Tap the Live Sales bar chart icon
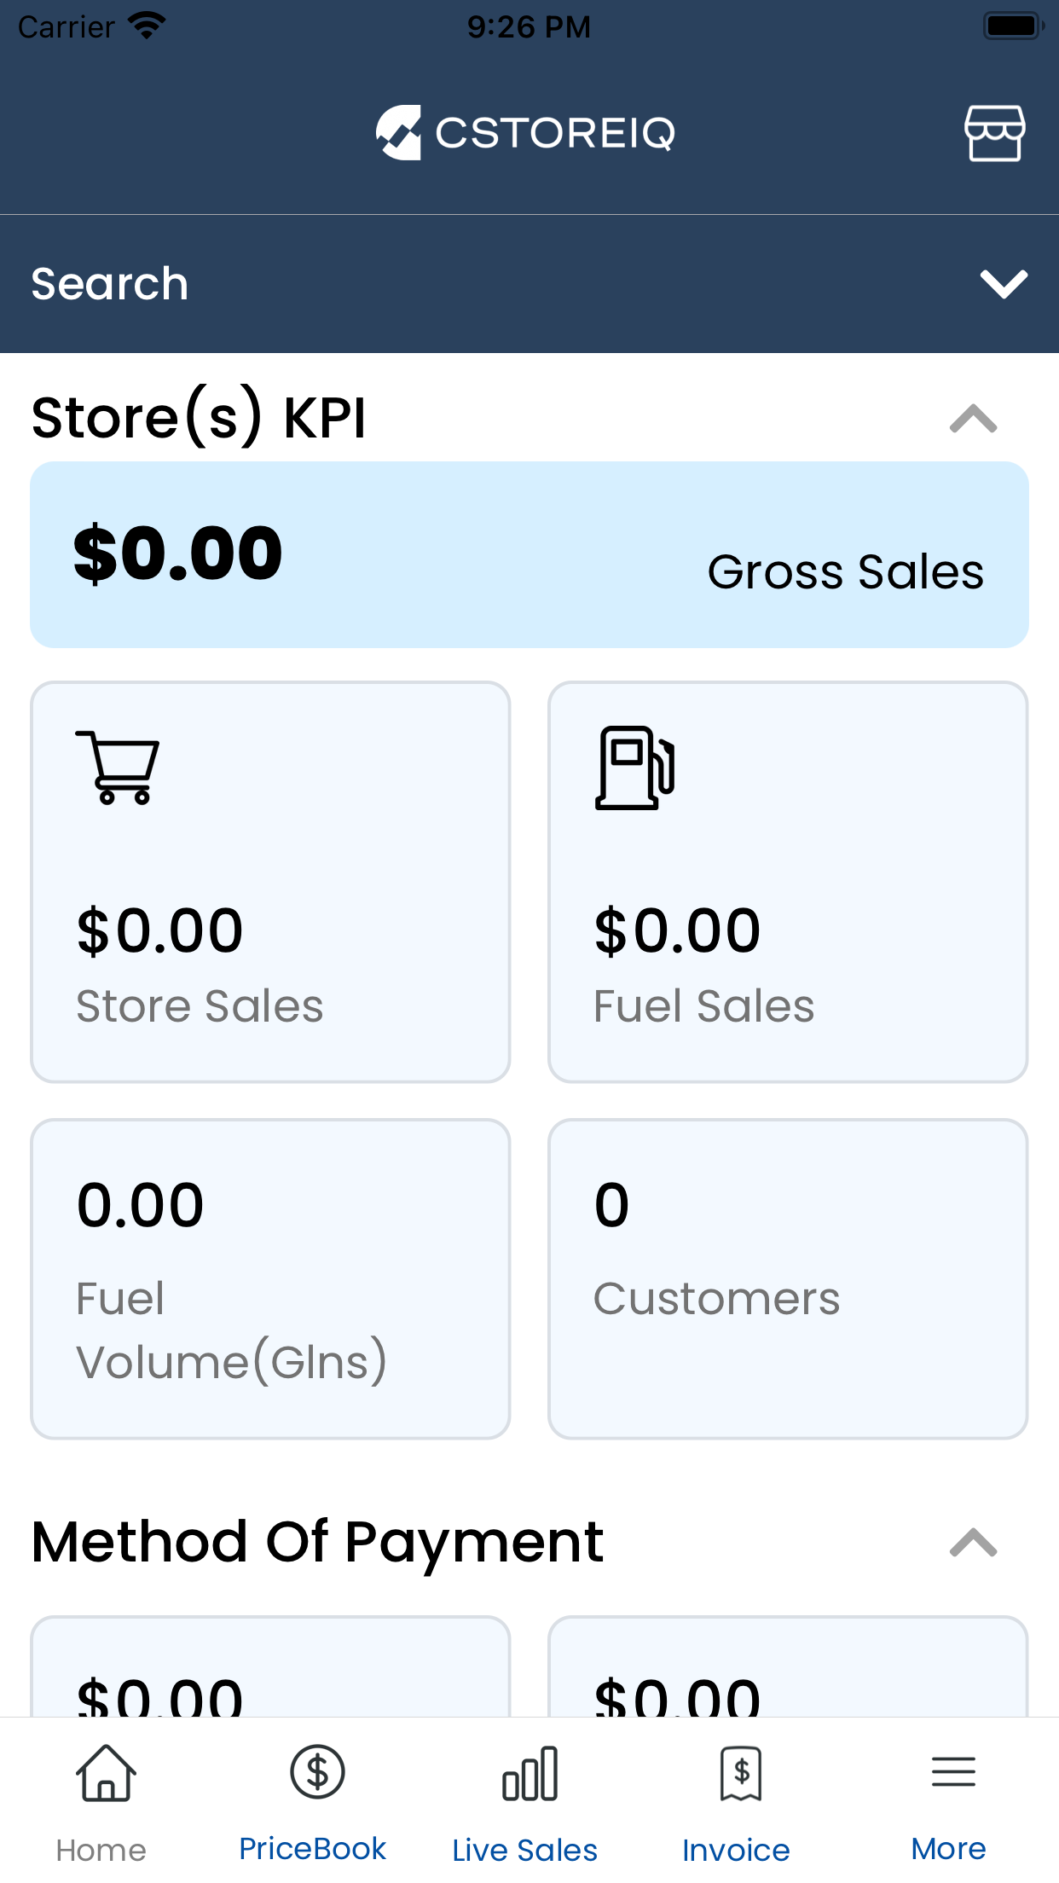The image size is (1059, 1883). tap(529, 1773)
